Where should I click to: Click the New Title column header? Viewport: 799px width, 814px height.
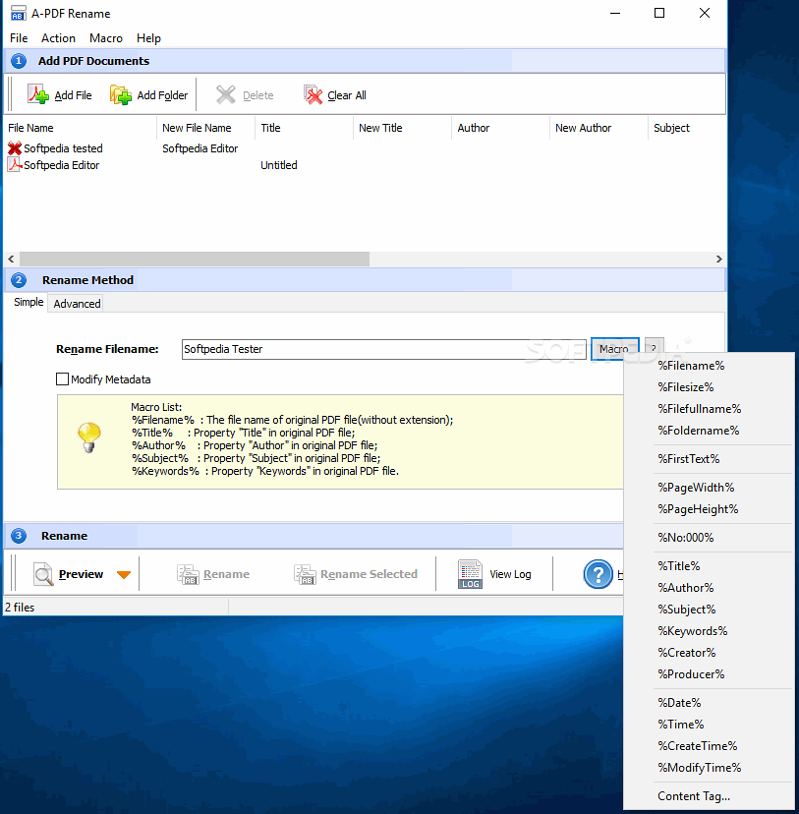coord(402,128)
